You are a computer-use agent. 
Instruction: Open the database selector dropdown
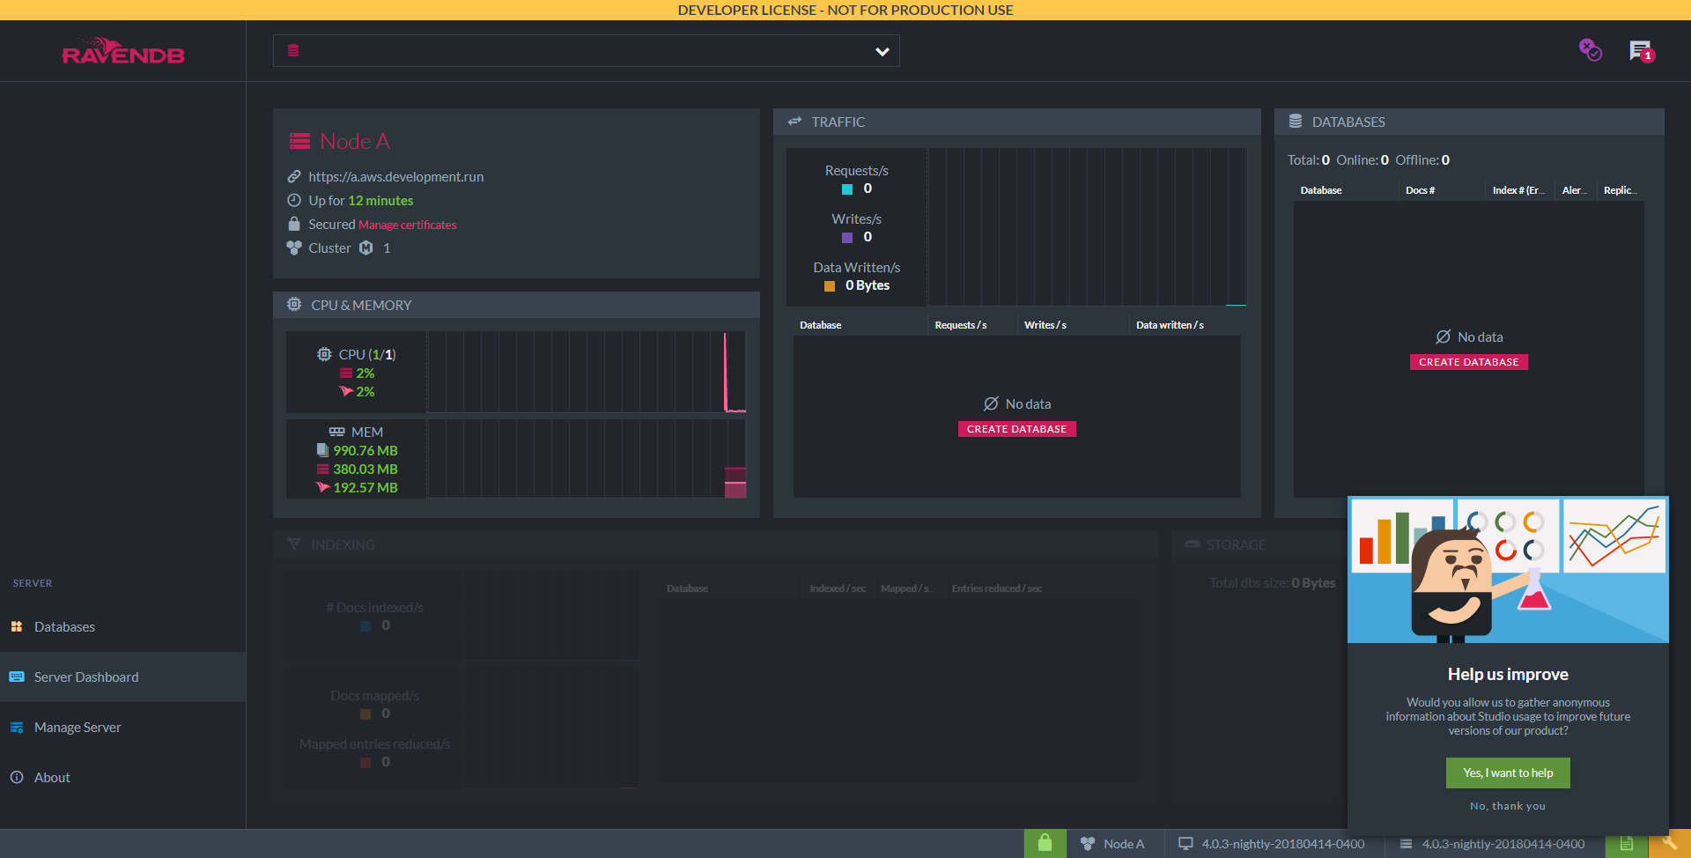[x=586, y=51]
